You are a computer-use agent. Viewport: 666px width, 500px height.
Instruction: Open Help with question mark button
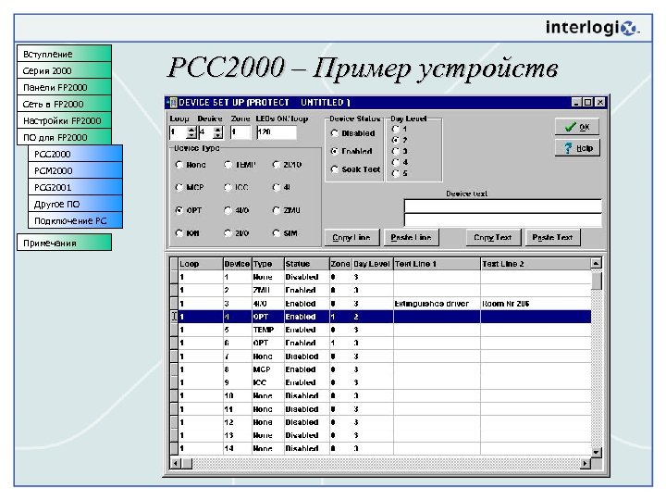[x=577, y=148]
